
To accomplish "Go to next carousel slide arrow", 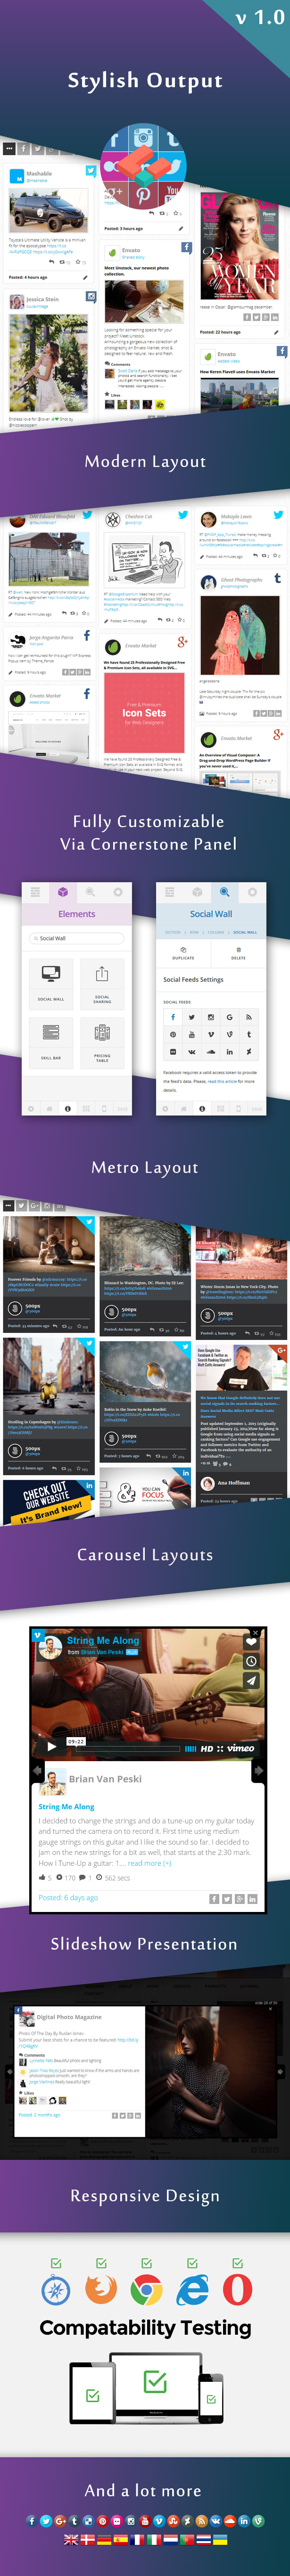I will [258, 1770].
